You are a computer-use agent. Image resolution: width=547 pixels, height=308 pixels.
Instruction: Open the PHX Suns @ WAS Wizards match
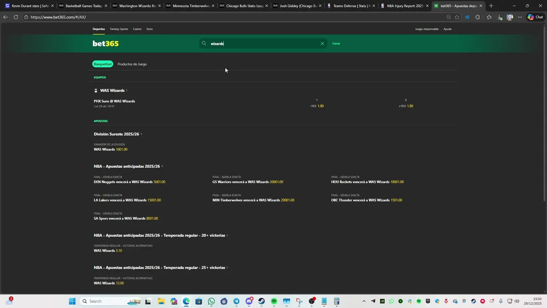pos(115,101)
